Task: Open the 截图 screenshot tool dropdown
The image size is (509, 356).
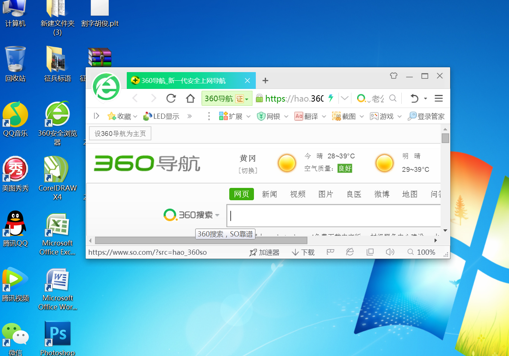Action: (348, 116)
